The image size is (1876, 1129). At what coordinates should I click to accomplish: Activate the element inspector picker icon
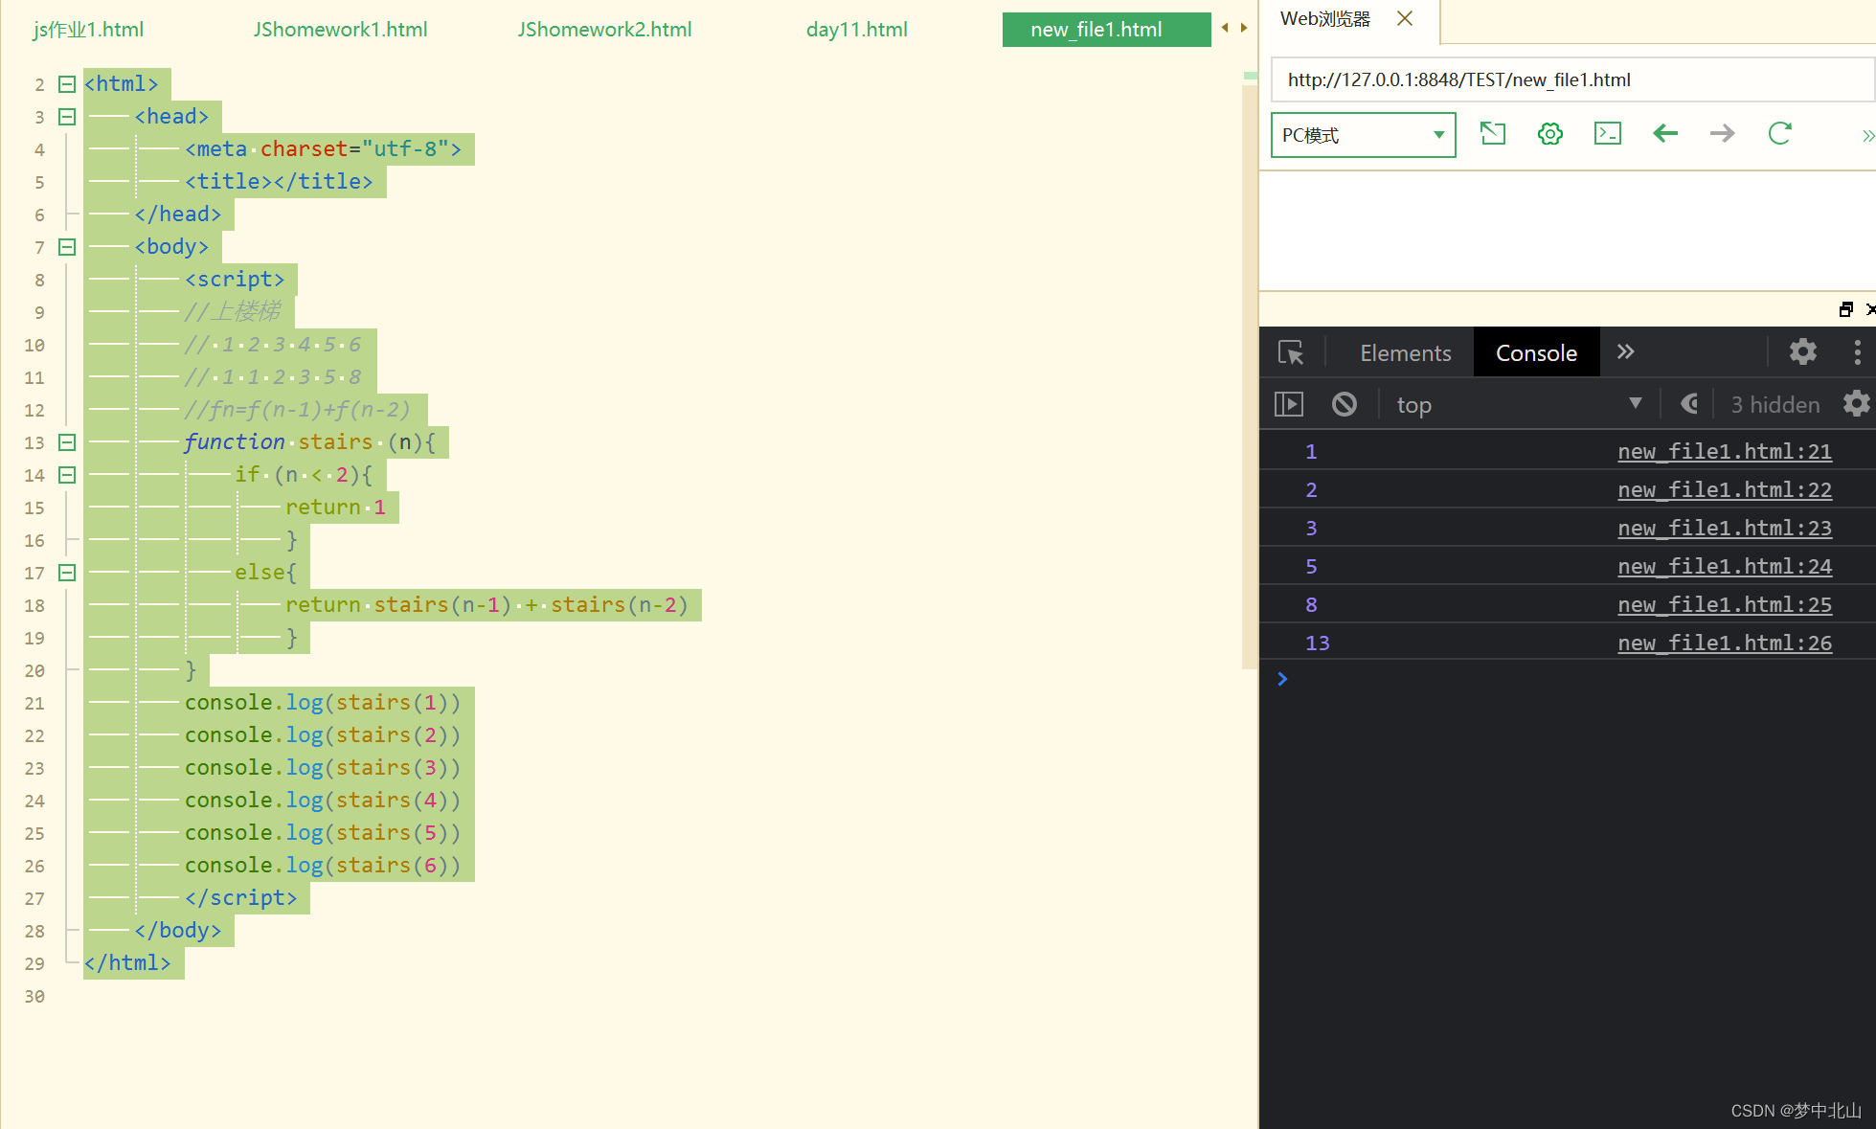coord(1291,352)
